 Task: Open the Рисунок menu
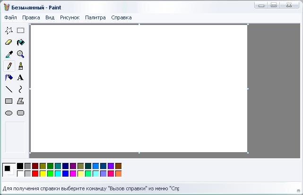69,17
